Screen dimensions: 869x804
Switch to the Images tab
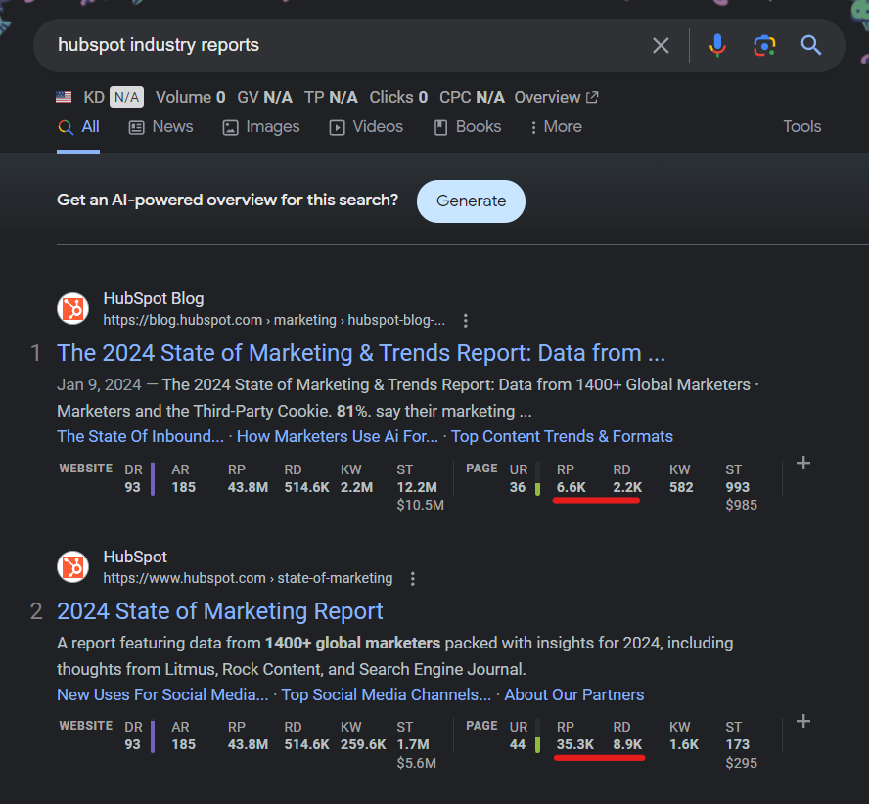(261, 127)
